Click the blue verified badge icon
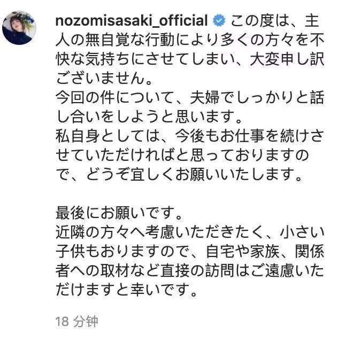The height and width of the screenshot is (342, 338). 219,21
